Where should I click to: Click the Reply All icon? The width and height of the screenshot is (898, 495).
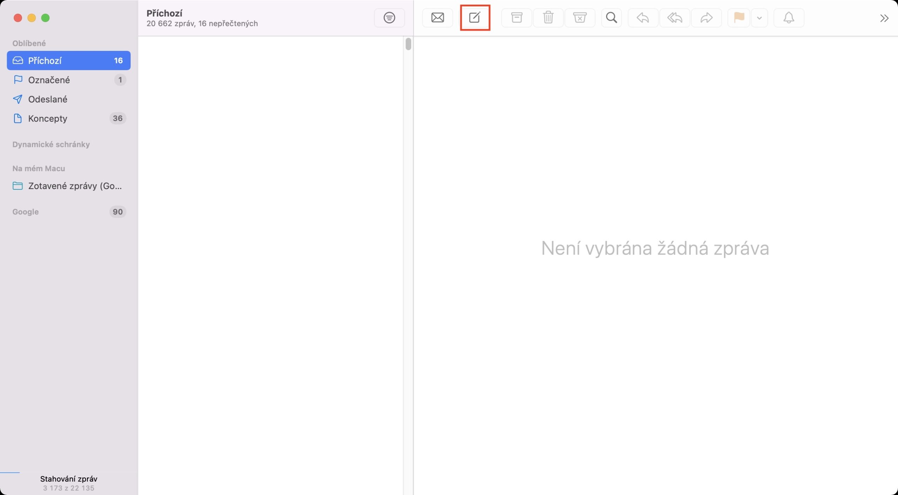point(674,18)
